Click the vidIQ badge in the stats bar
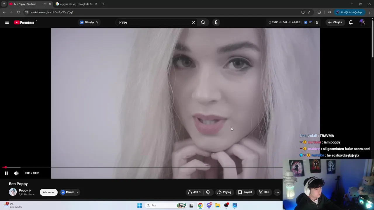The height and width of the screenshot is (210, 374). coord(306,22)
